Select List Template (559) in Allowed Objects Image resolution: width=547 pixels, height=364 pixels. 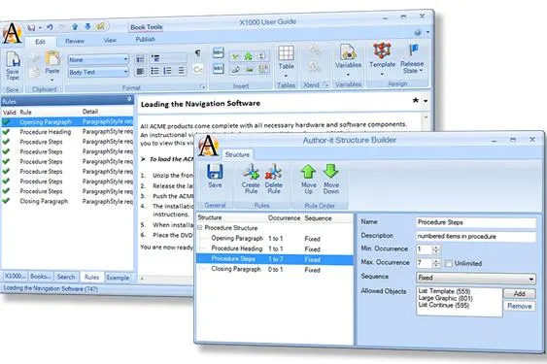(x=444, y=291)
